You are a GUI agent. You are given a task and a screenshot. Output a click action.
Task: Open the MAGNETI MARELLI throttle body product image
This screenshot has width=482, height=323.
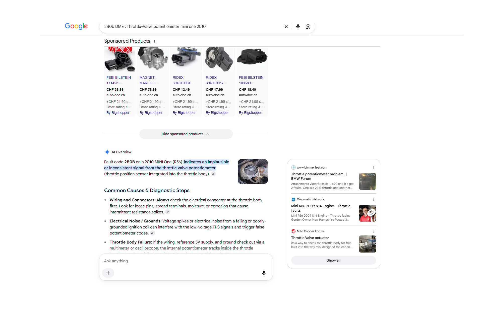pyautogui.click(x=153, y=59)
